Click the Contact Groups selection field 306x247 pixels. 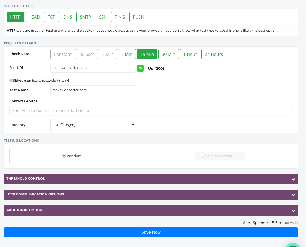coord(151,110)
